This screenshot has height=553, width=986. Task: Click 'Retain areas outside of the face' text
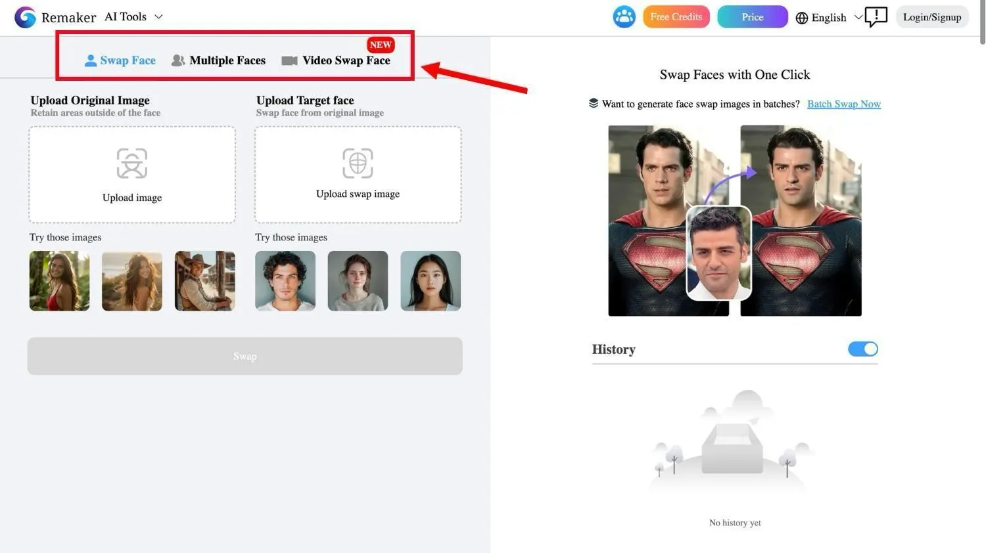(x=95, y=113)
